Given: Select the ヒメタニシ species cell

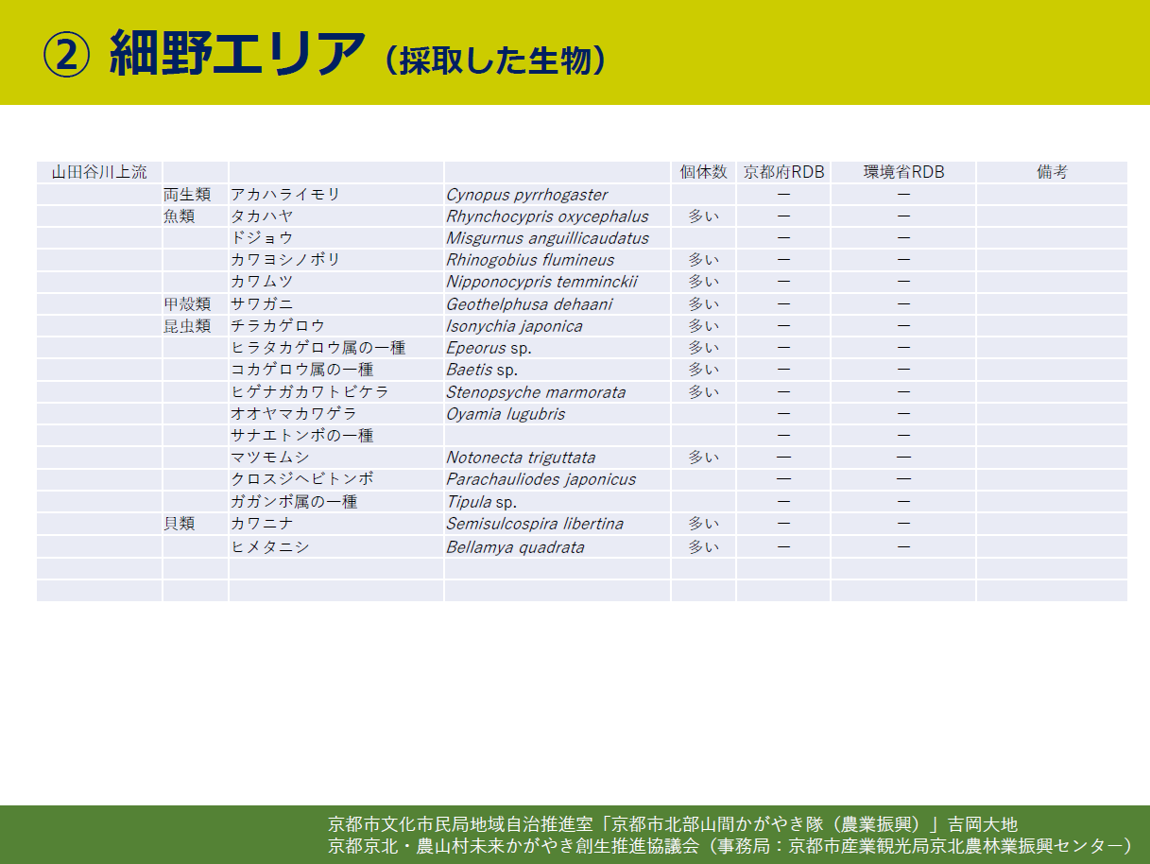Looking at the screenshot, I should [270, 547].
